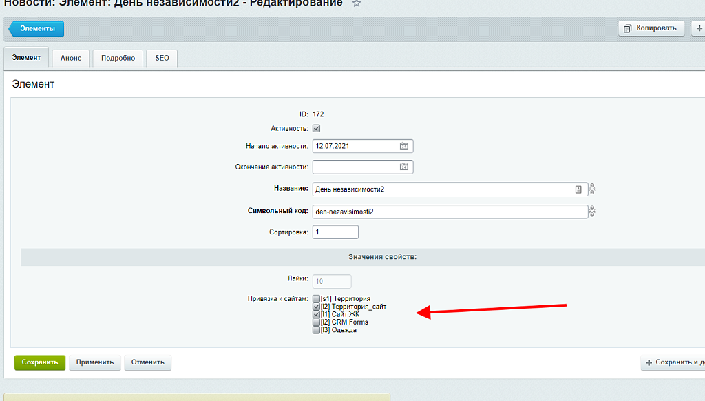This screenshot has width=705, height=401.
Task: Click the Копировать button
Action: [x=651, y=28]
